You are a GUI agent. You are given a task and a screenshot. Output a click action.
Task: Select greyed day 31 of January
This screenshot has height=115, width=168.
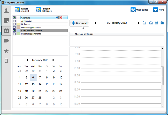click(40, 71)
